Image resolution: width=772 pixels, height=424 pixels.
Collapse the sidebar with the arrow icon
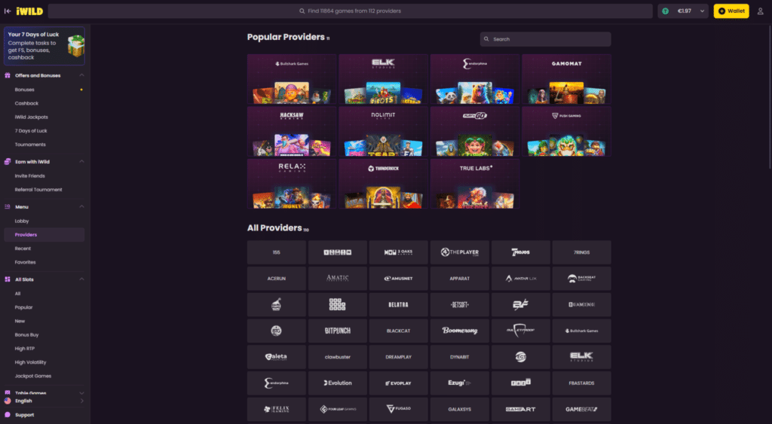coord(8,11)
